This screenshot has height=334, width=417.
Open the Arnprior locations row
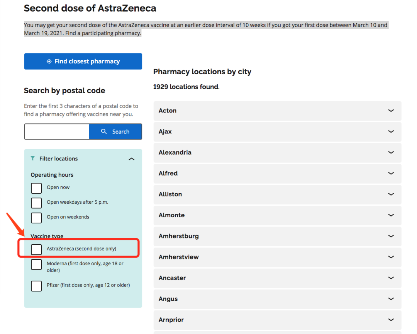point(277,320)
